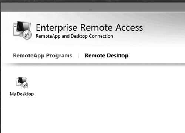This screenshot has height=133, width=185.
Task: Click the My Desktop text label
Action: point(22,94)
